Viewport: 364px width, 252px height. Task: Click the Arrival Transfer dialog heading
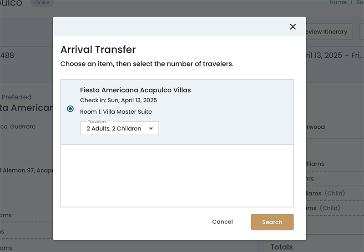coord(98,50)
